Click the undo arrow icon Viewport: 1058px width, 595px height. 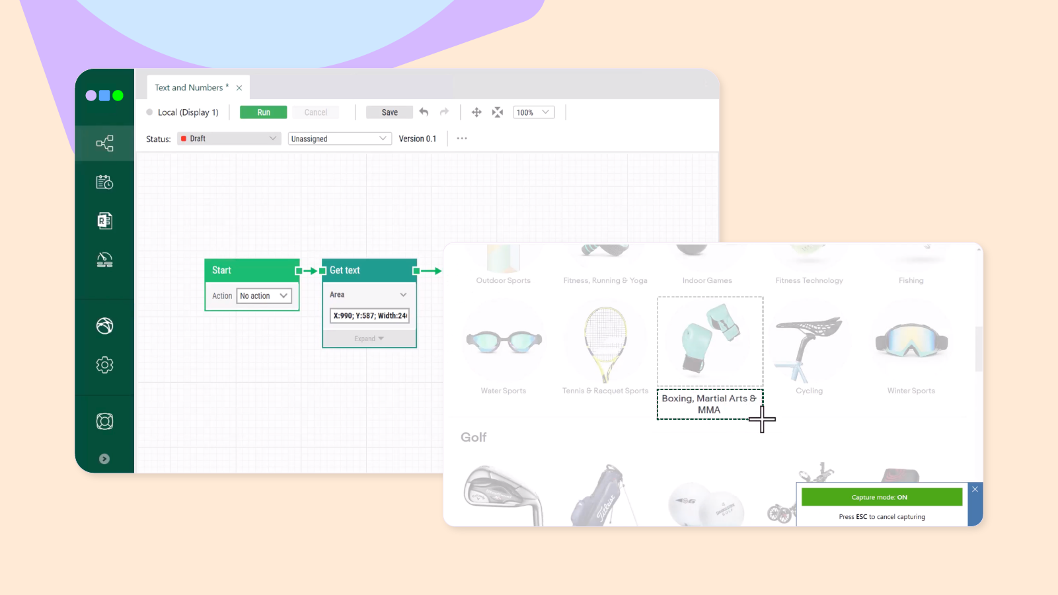(x=424, y=112)
